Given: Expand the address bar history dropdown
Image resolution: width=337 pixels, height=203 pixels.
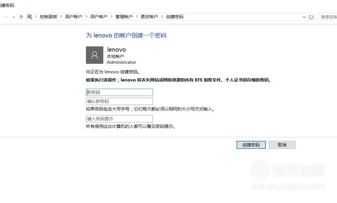Looking at the screenshot, I should click(x=304, y=17).
